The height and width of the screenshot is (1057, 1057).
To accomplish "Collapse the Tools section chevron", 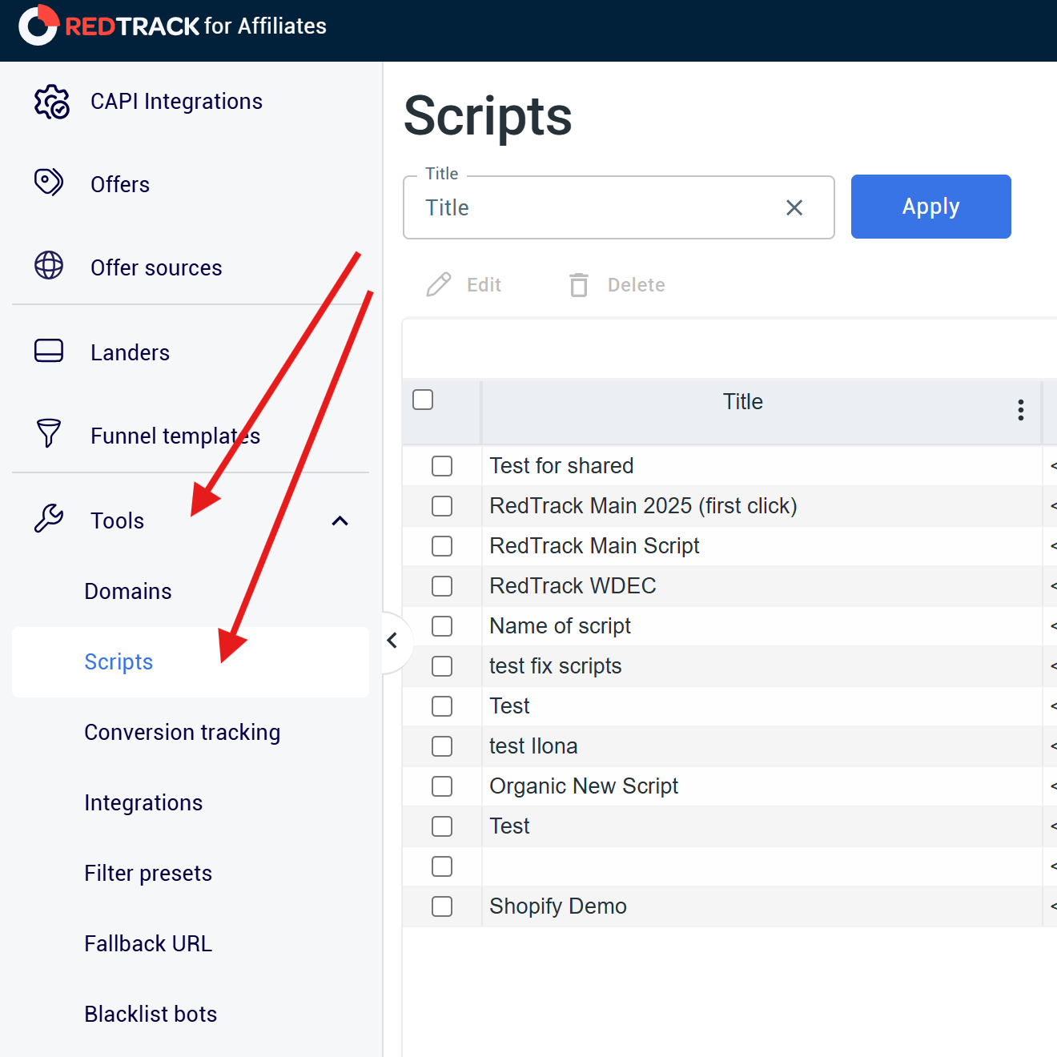I will point(340,521).
